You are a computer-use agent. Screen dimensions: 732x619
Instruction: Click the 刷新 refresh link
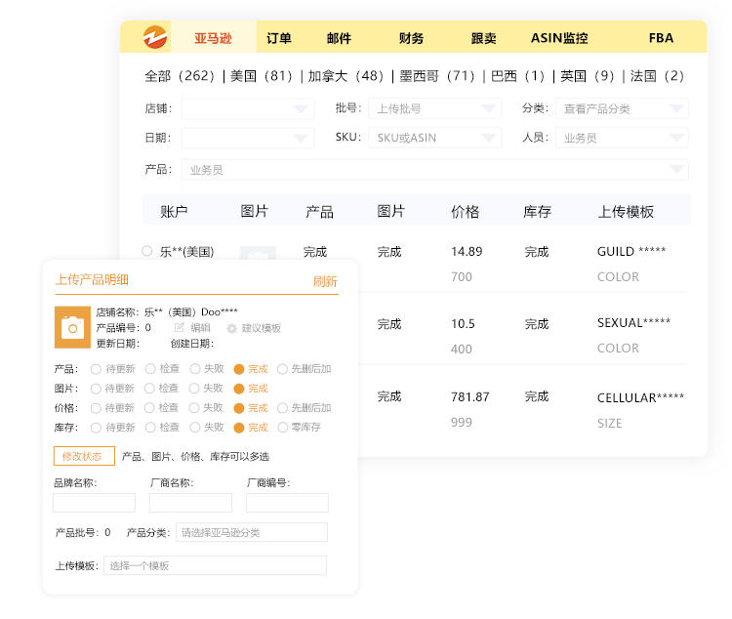point(325,281)
